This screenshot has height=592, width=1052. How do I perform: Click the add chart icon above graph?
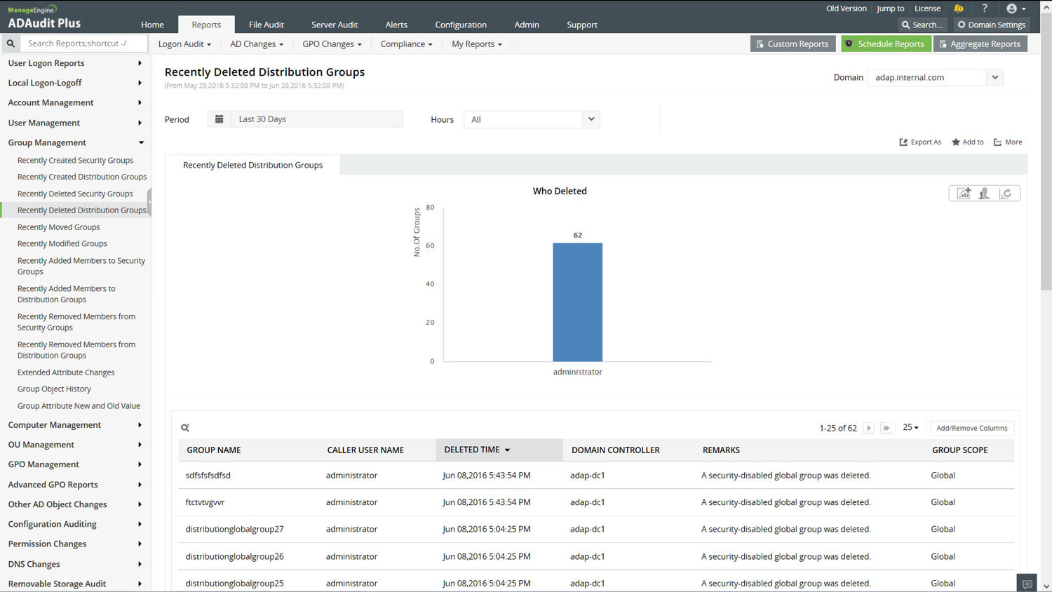964,194
